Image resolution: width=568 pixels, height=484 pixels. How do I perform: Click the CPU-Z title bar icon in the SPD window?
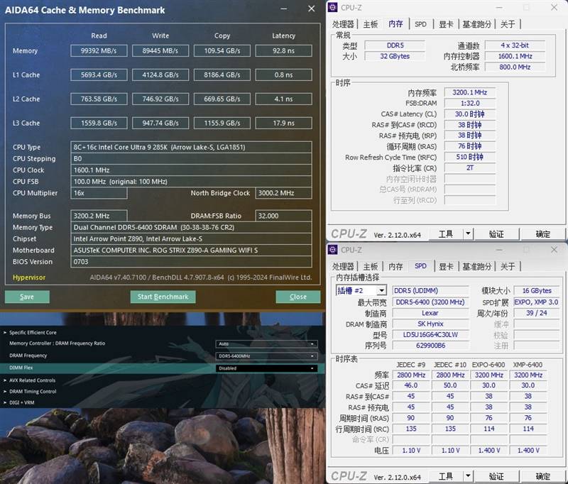[x=333, y=250]
